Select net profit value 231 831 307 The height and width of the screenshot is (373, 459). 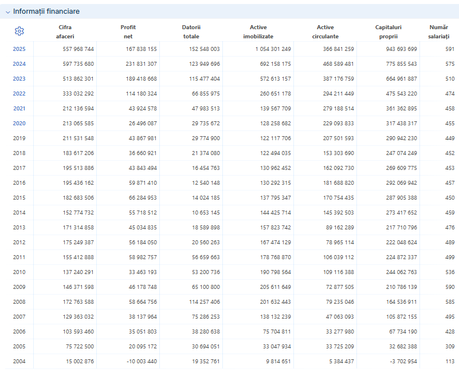coord(142,64)
